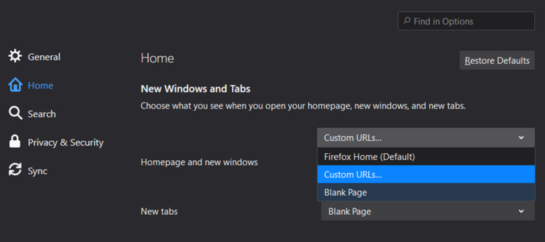
Task: Open the General settings category label
Action: click(44, 57)
